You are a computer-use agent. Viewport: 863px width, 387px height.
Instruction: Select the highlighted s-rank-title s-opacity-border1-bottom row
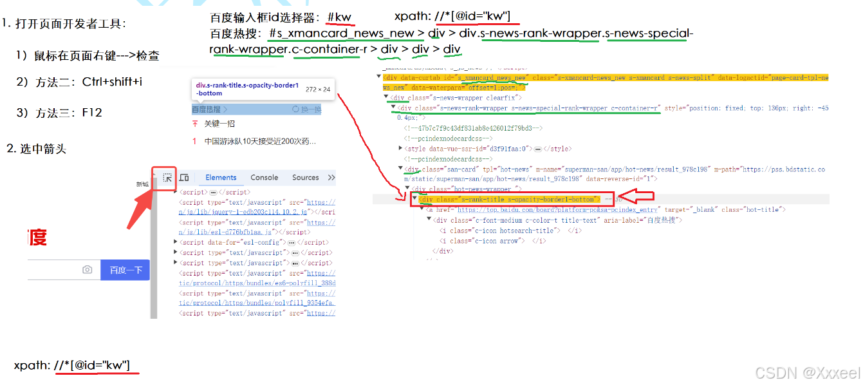tap(508, 200)
